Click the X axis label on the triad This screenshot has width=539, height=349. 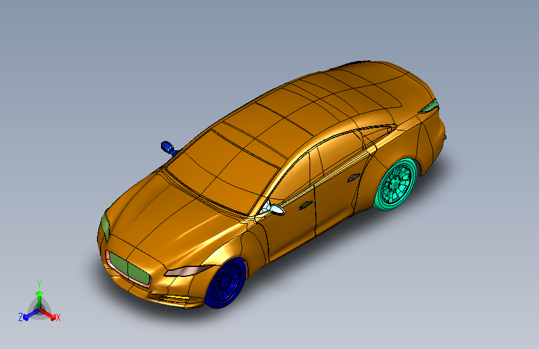58,318
